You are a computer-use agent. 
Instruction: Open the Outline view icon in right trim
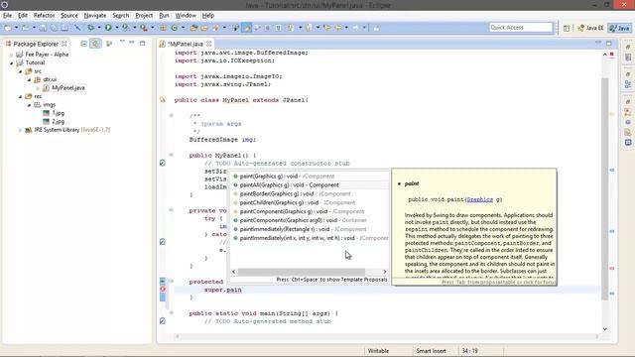(628, 84)
